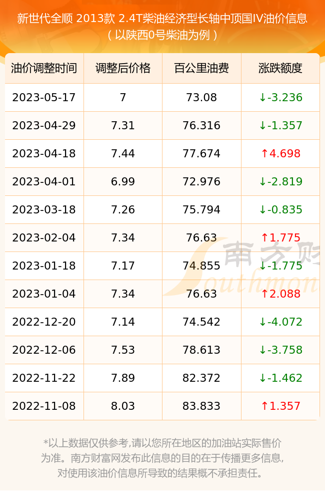Select the 调整后价格 column header
The image size is (325, 501).
pyautogui.click(x=123, y=68)
